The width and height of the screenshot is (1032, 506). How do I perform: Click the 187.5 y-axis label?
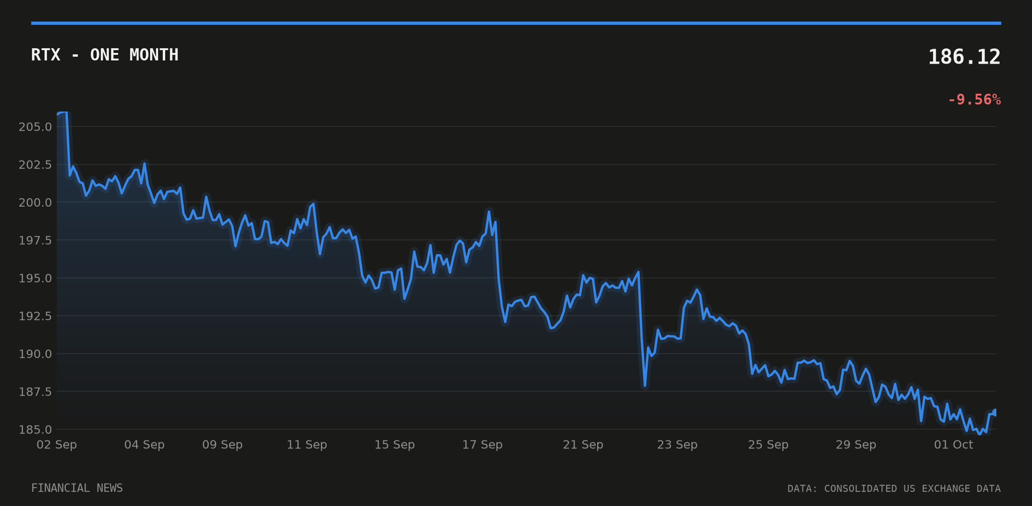pyautogui.click(x=35, y=391)
